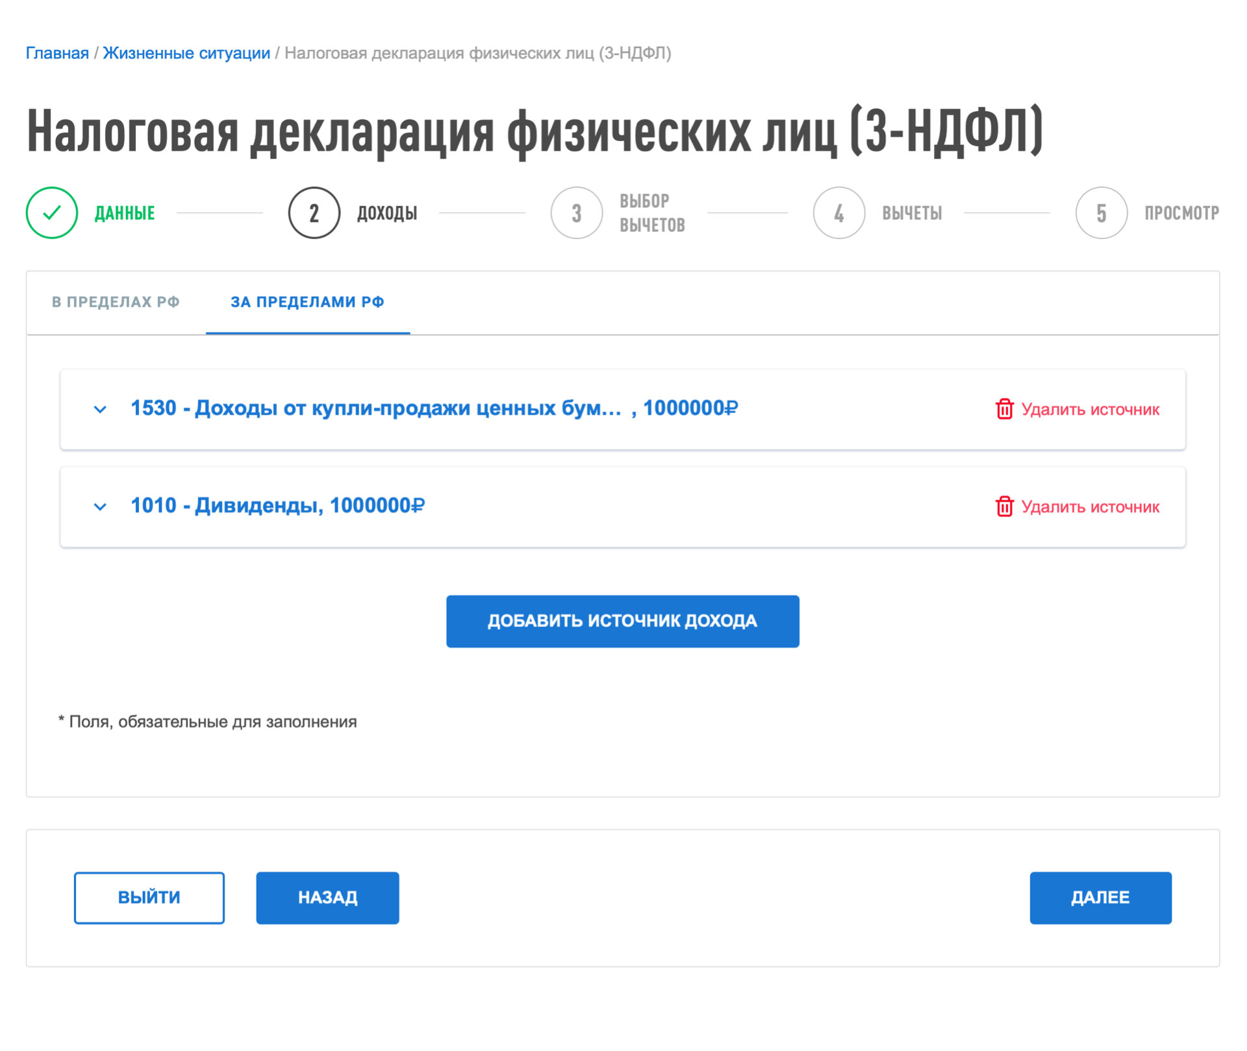Click the Далее button
Screen dimensions: 1247x1051
pos(1100,898)
